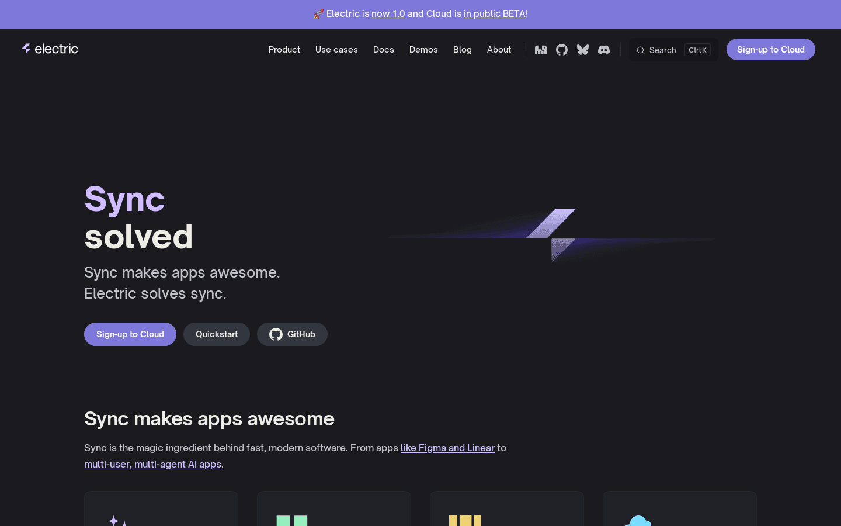Viewport: 841px width, 526px height.
Task: Click the hero GitHub button
Action: (x=292, y=334)
